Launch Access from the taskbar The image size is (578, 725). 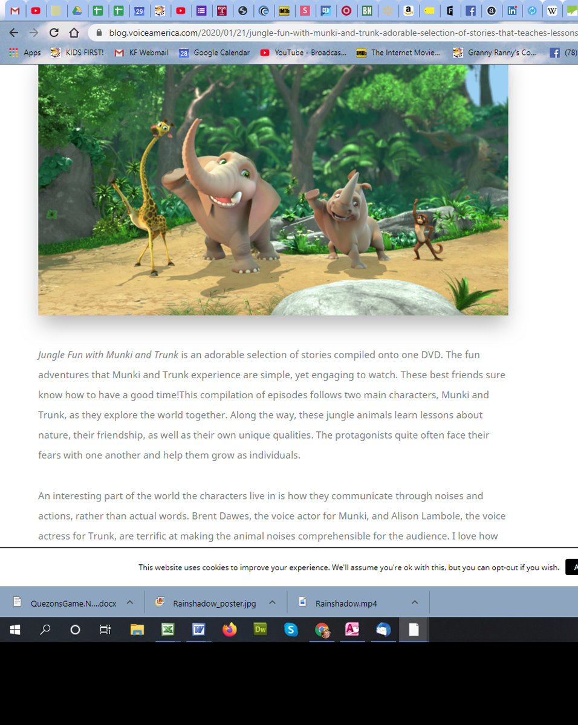click(352, 630)
